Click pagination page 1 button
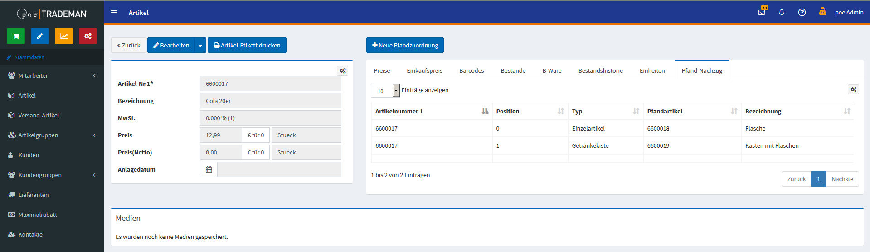The image size is (870, 252). tap(818, 179)
